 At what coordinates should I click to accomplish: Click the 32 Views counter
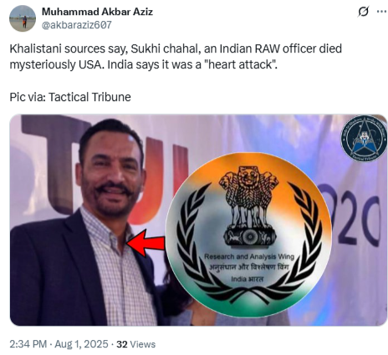136,344
